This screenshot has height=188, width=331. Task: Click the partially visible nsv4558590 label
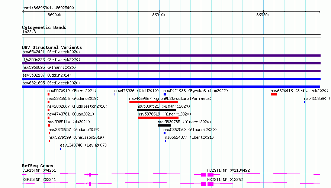click(x=317, y=98)
